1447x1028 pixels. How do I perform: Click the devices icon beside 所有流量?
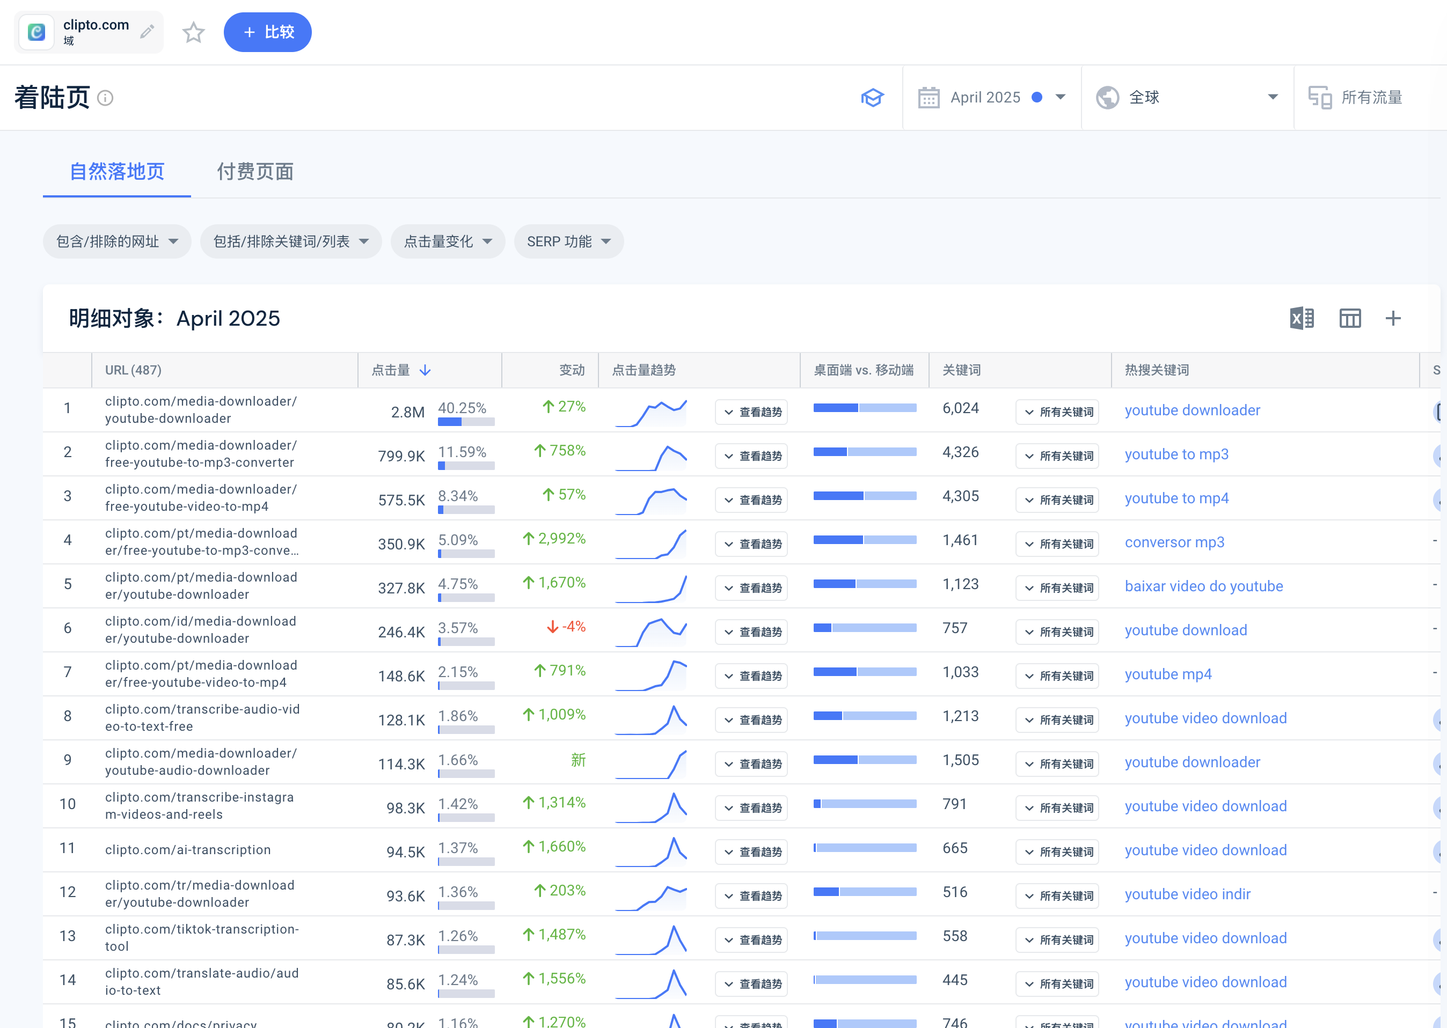coord(1320,98)
